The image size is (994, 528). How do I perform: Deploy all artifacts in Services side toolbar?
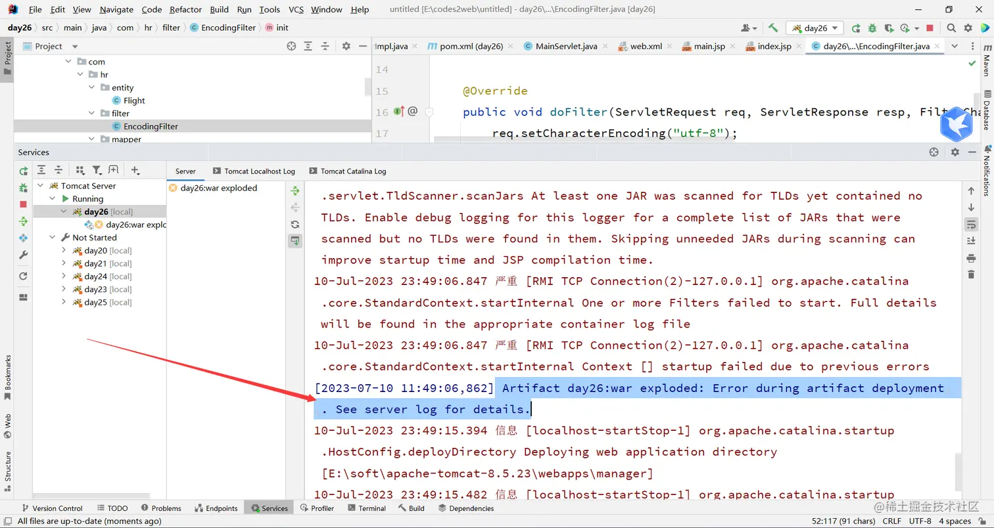(x=24, y=221)
